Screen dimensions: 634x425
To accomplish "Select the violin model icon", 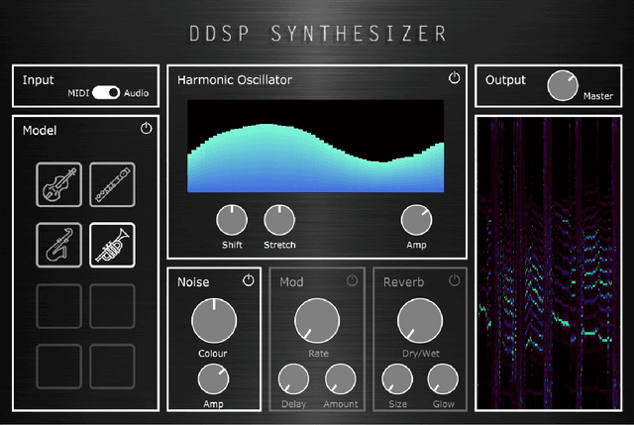I will (58, 184).
